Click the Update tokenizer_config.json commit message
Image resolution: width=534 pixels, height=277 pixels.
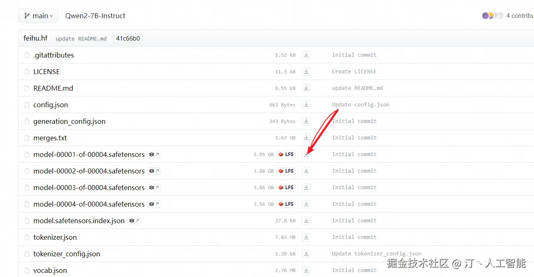click(x=377, y=253)
